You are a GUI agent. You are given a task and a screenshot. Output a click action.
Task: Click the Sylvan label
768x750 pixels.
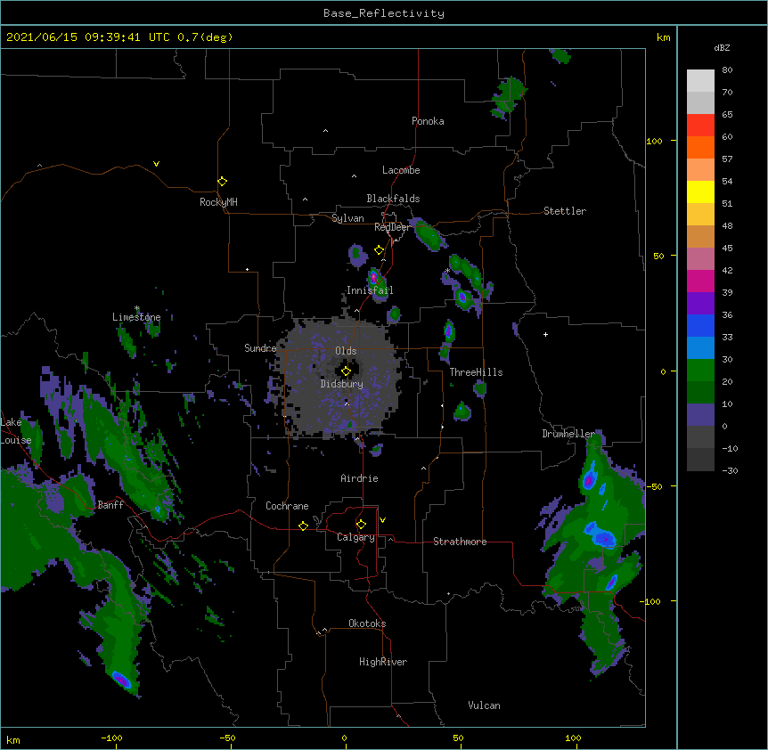(x=347, y=218)
